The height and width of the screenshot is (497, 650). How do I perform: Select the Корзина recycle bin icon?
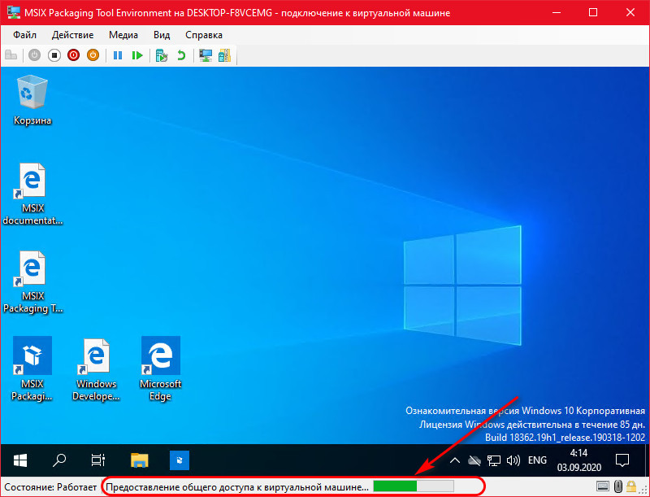(32, 100)
